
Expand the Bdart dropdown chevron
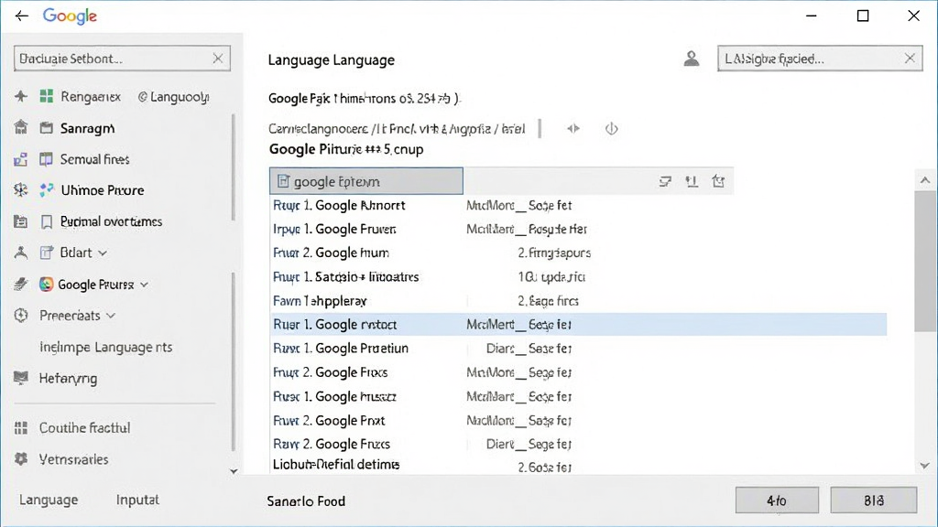(x=103, y=253)
